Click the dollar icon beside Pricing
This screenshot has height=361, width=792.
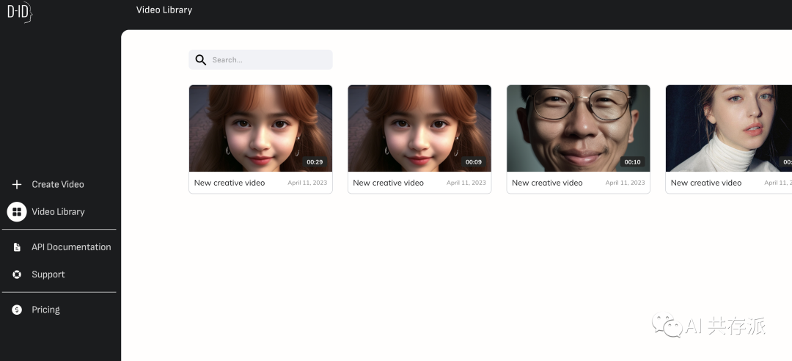click(17, 310)
